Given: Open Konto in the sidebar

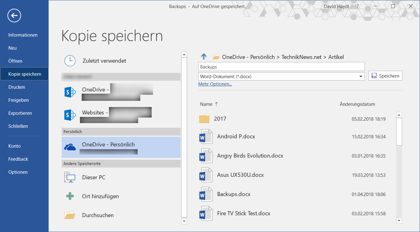Looking at the screenshot, I should 15,146.
